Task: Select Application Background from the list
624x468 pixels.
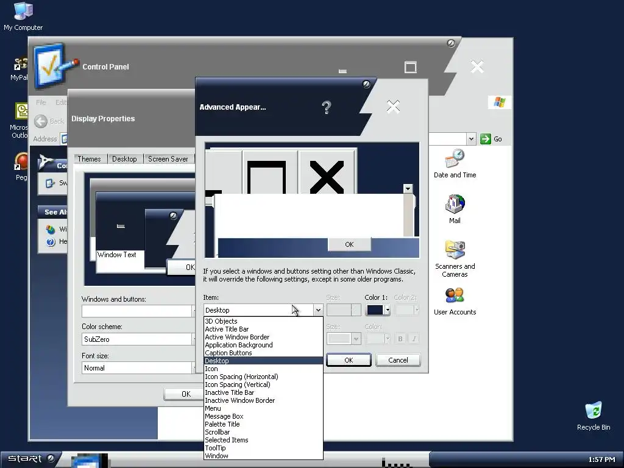Action: (x=263, y=345)
